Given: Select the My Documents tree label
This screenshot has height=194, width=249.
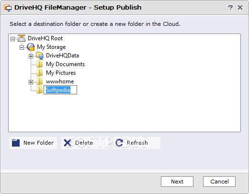Looking at the screenshot, I should pyautogui.click(x=65, y=64).
